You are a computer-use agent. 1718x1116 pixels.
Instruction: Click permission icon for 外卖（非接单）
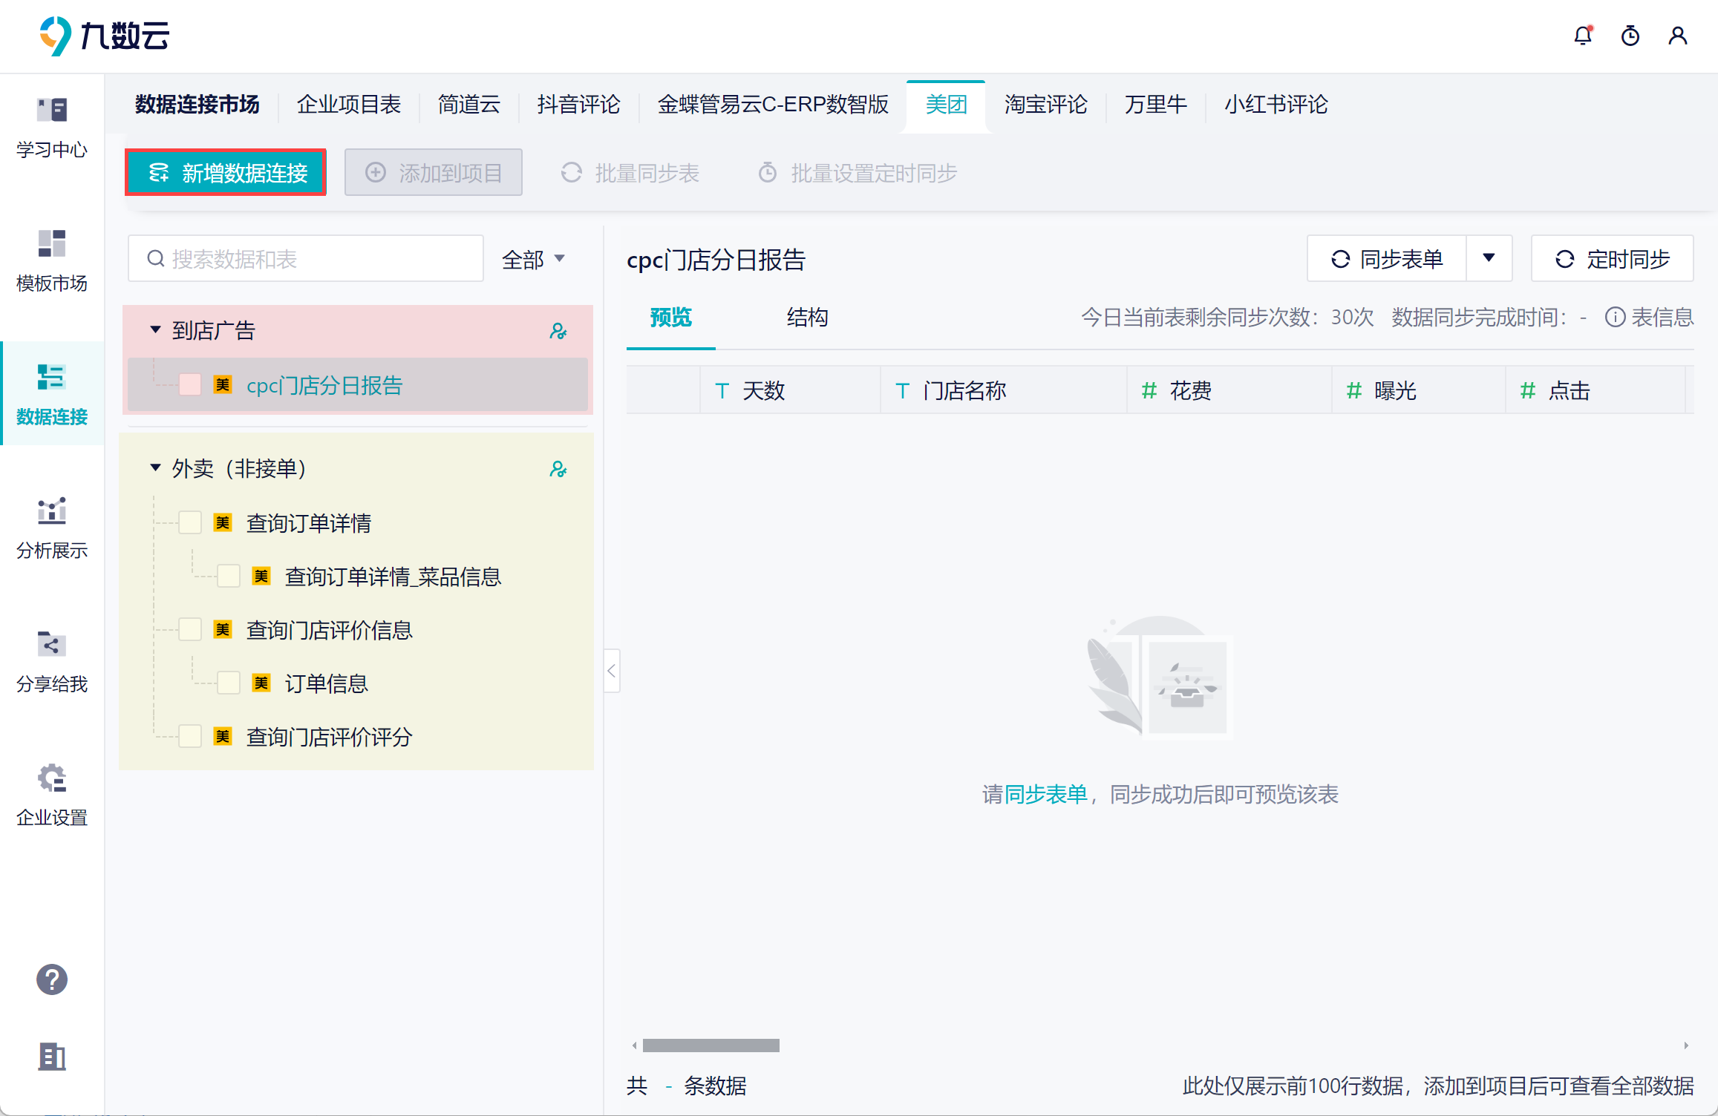[558, 469]
